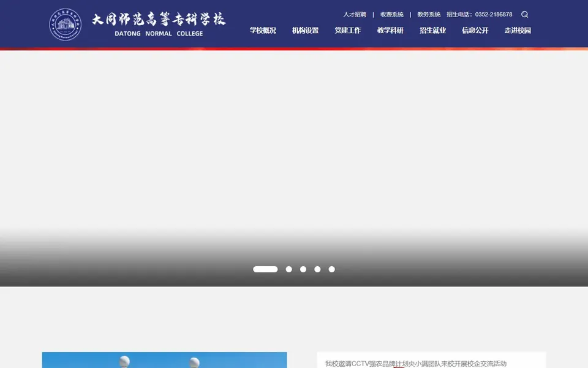
Task: Open the 走进校园 menu
Action: click(x=518, y=31)
